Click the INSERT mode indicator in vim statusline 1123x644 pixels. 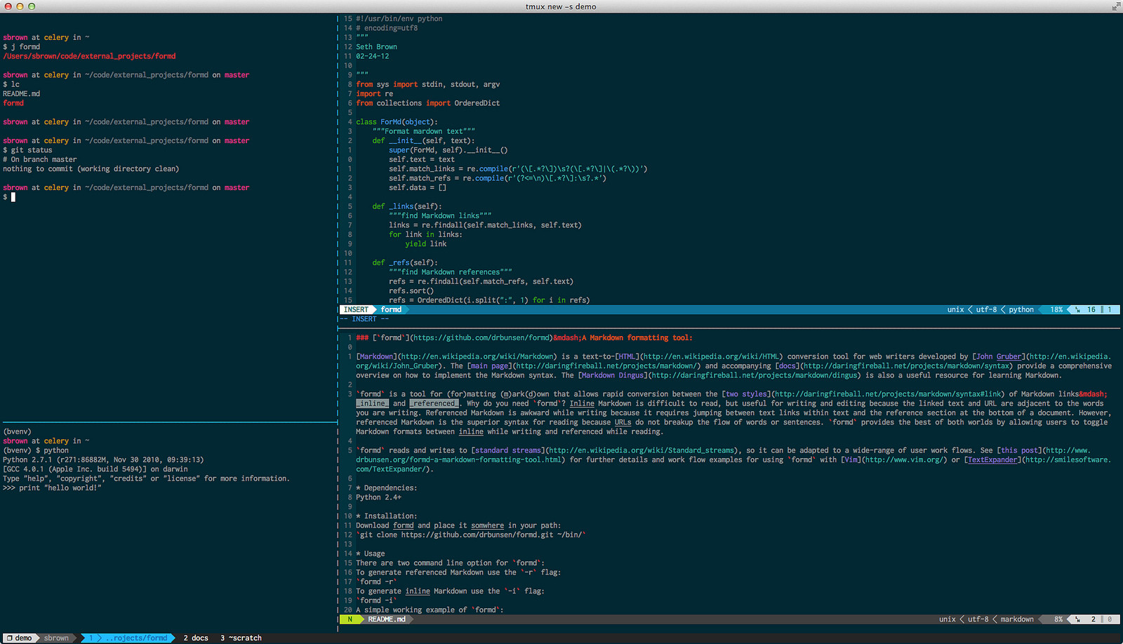(x=356, y=309)
